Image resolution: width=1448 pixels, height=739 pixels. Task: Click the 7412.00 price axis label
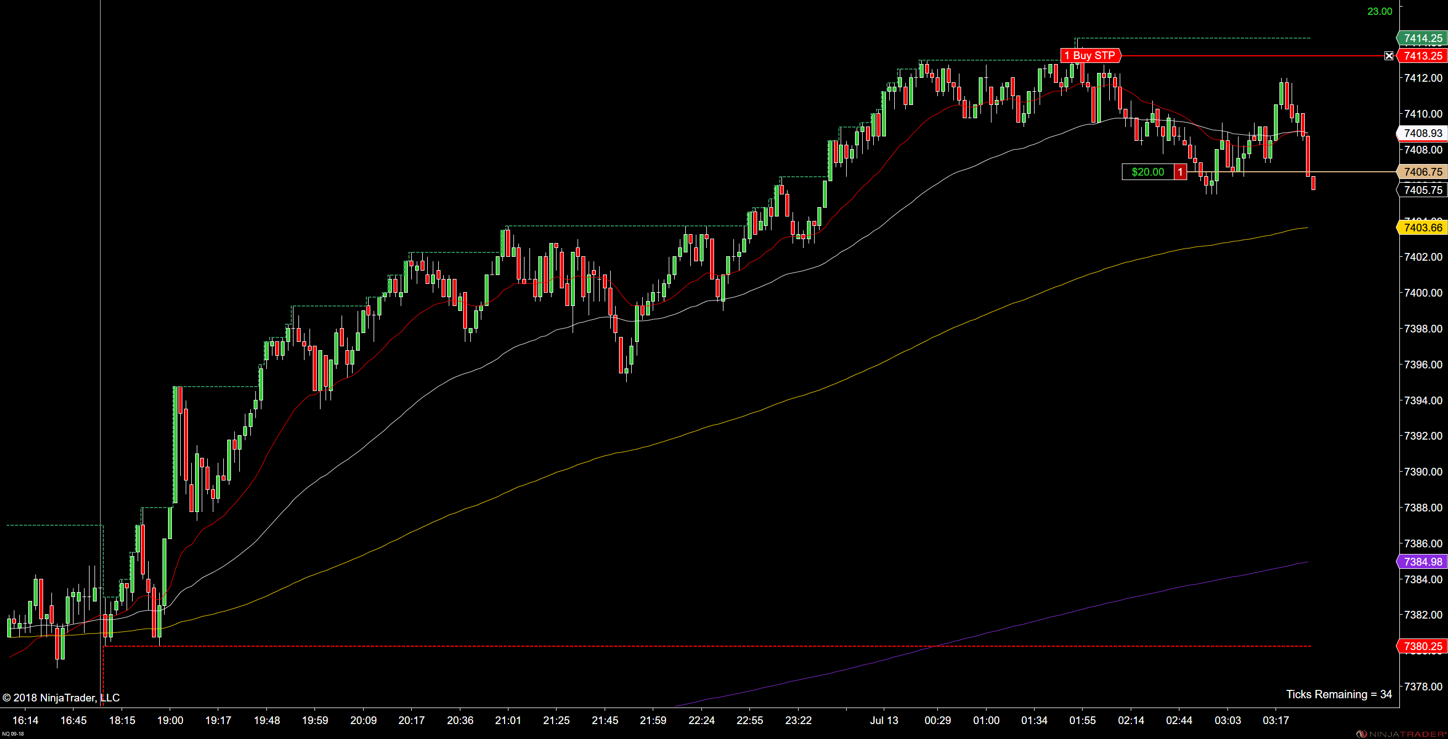click(x=1423, y=77)
